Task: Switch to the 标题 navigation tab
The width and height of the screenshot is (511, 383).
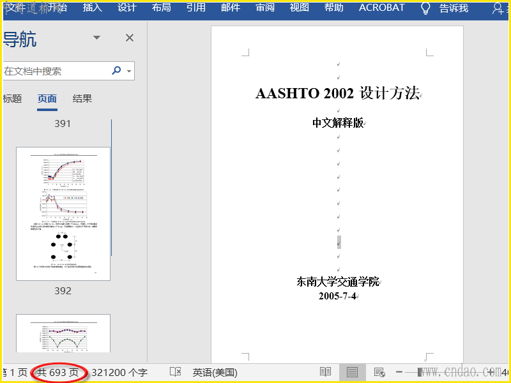Action: pos(12,98)
